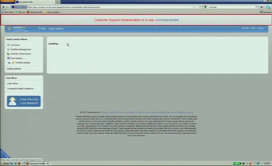
Task: Open Getting Started in sidebar
Action: pyautogui.click(x=14, y=69)
